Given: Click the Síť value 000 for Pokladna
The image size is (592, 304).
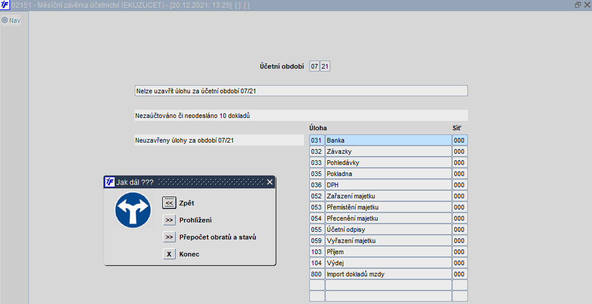Looking at the screenshot, I should (x=460, y=174).
